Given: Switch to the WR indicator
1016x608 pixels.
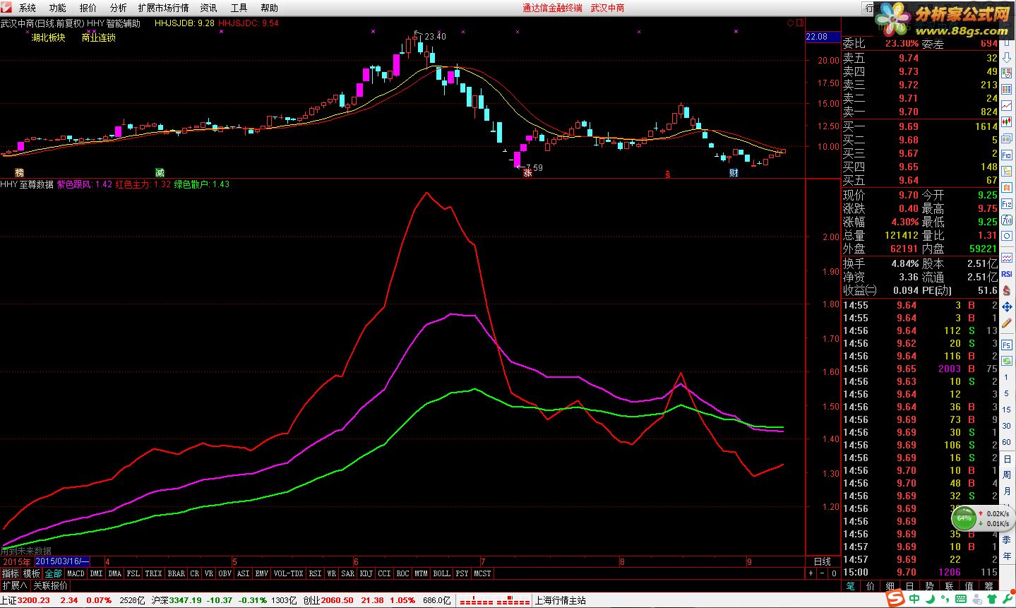Looking at the screenshot, I should click(331, 573).
